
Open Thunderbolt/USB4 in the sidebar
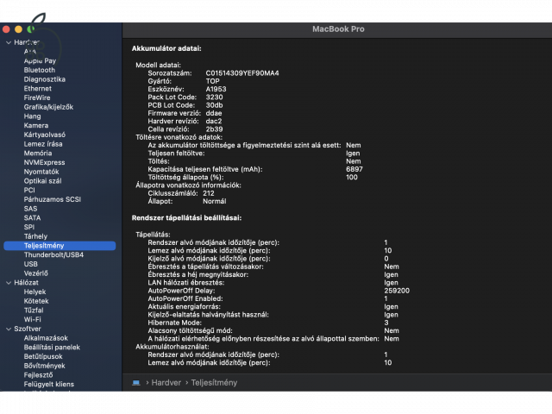[x=53, y=255]
